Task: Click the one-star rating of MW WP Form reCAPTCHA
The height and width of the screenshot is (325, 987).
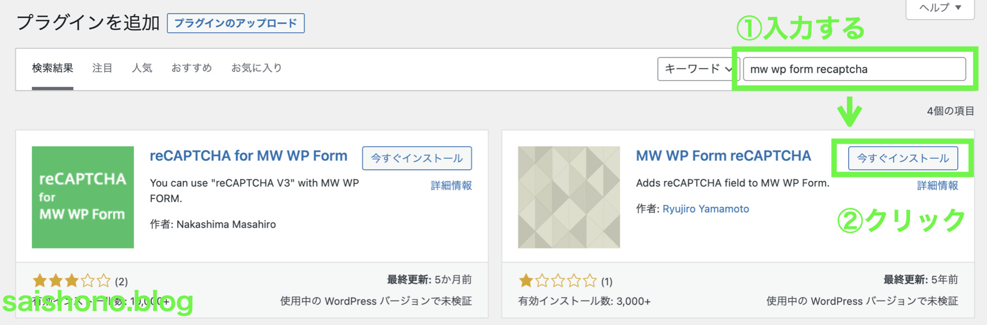Action: coord(556,281)
